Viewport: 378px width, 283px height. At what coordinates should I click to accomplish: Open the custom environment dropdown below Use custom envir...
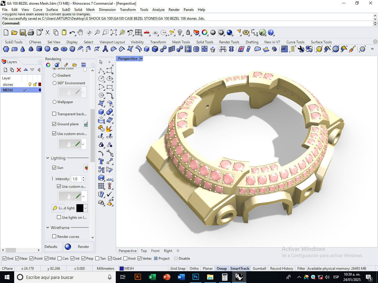tap(83, 144)
